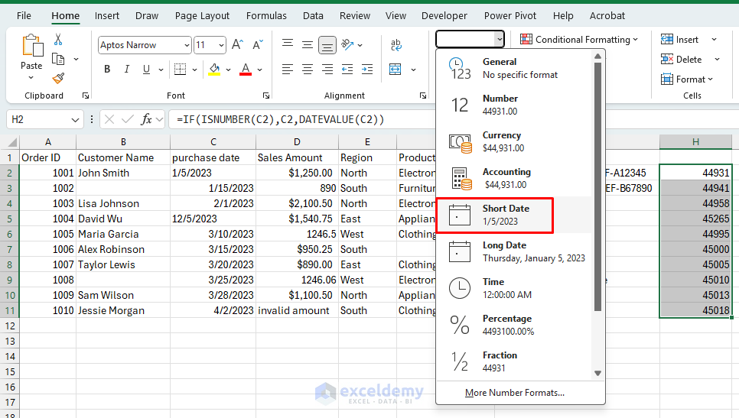Choose the Currency format option
The width and height of the screenshot is (739, 418).
point(514,141)
